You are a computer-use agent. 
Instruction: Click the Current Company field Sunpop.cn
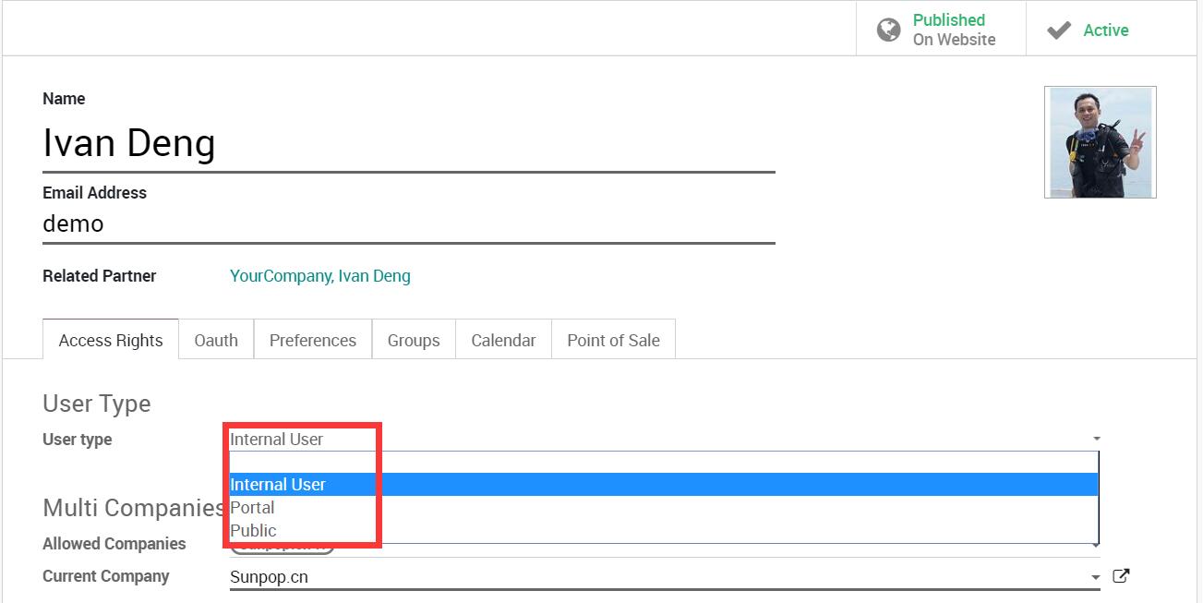click(665, 577)
